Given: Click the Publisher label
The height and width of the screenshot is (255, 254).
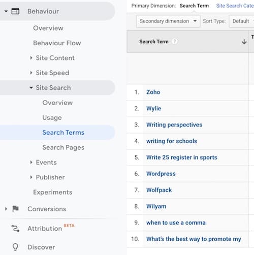Looking at the screenshot, I should [x=50, y=177].
